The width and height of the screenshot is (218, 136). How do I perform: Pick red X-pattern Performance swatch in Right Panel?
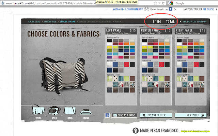(x=196, y=64)
